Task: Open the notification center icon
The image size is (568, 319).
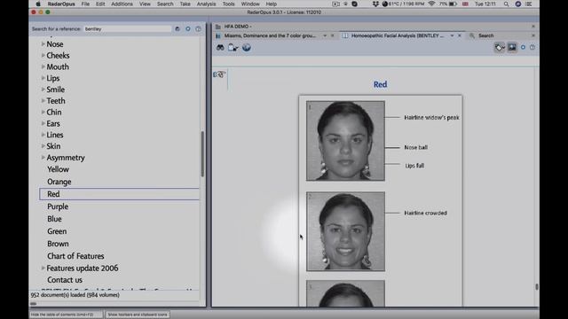Action: [x=529, y=4]
